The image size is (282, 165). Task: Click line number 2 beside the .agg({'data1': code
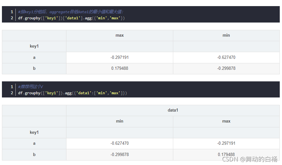[12, 93]
